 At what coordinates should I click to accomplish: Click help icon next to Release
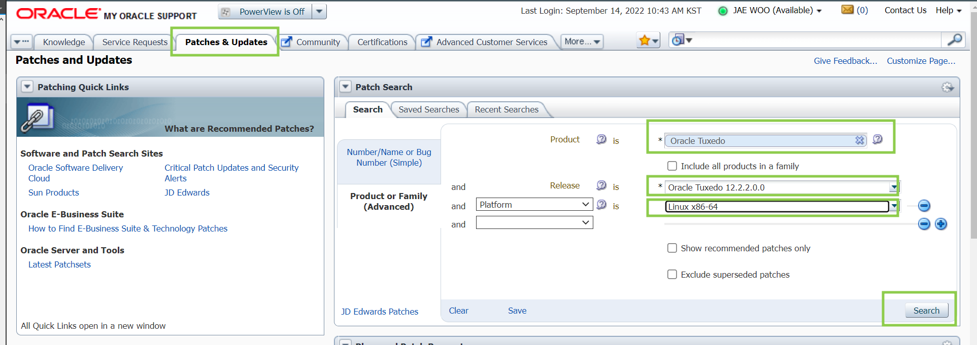pos(601,185)
